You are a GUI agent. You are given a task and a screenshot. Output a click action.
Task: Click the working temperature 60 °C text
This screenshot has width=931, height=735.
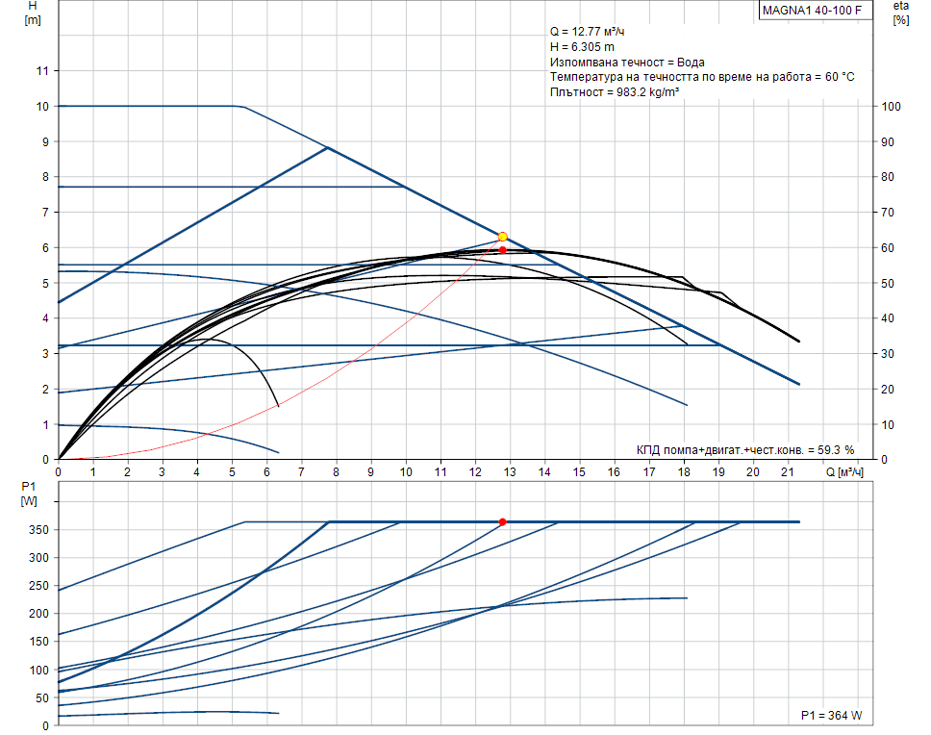tap(702, 77)
